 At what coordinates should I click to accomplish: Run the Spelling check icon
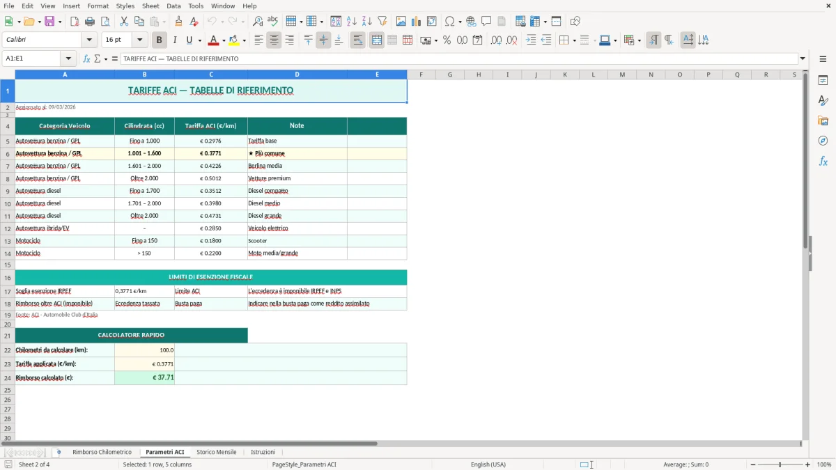[x=273, y=22]
